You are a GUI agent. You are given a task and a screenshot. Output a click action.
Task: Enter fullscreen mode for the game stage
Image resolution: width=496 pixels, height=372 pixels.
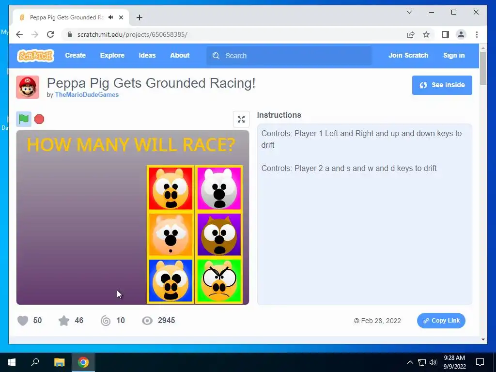(x=241, y=119)
